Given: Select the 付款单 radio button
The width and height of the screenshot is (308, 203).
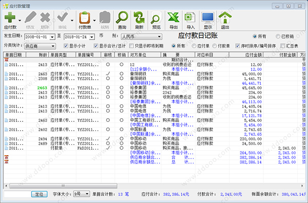Looking at the screenshot, I should 215,46.
